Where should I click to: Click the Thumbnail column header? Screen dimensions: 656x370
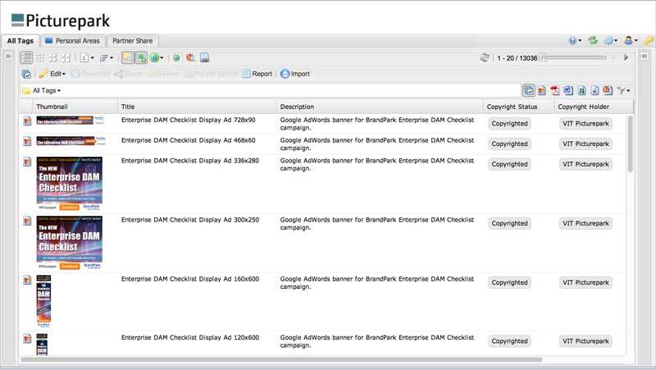[75, 107]
